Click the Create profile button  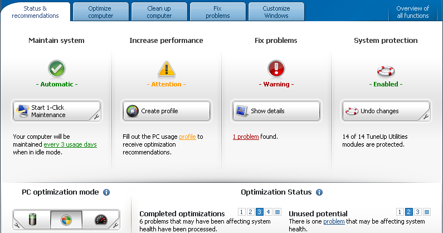(x=166, y=111)
